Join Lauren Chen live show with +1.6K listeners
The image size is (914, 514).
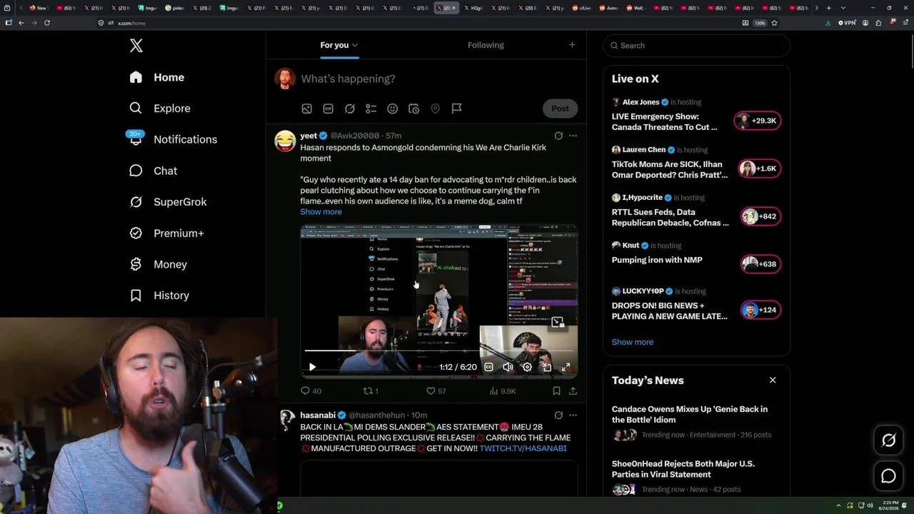tap(758, 168)
